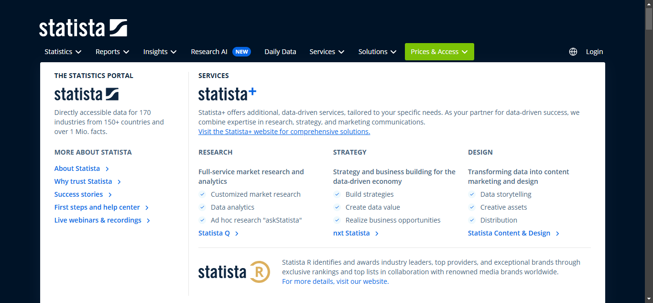Click the checkmark icon beside Data storytelling
The height and width of the screenshot is (303, 653).
pos(472,194)
